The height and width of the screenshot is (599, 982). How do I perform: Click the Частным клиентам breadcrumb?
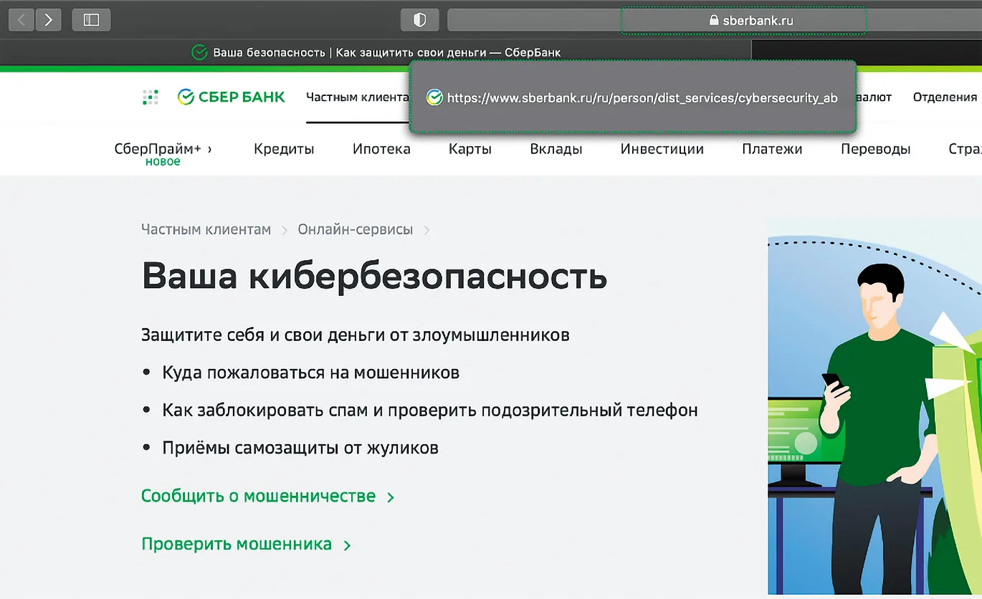pos(206,230)
